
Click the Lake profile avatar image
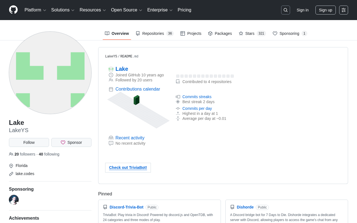point(50,73)
